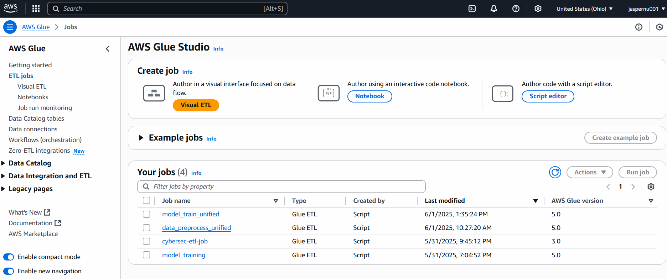Click the What's New external link icon
This screenshot has height=279, width=667.
(x=47, y=212)
